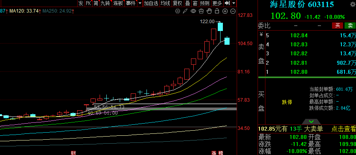Click the 榜 marker below chart
The width and height of the screenshot is (356, 155).
pos(221,153)
